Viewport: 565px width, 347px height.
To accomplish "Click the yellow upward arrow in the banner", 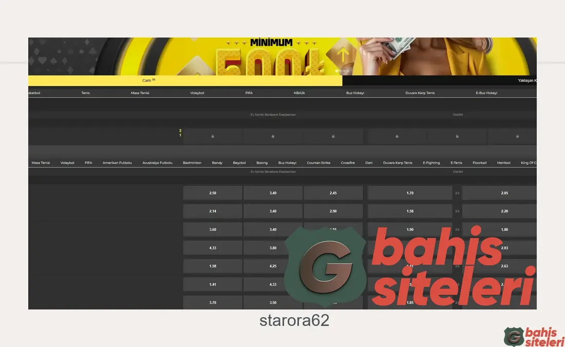I will coord(343,54).
